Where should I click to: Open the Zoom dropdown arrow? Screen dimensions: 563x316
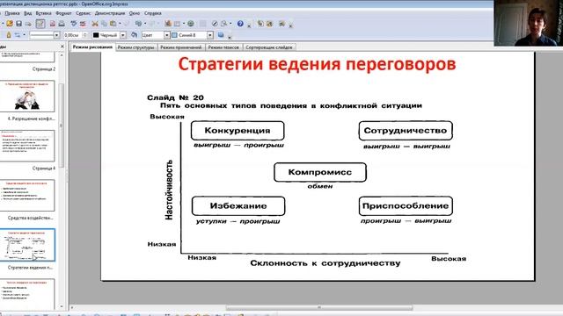(230, 24)
